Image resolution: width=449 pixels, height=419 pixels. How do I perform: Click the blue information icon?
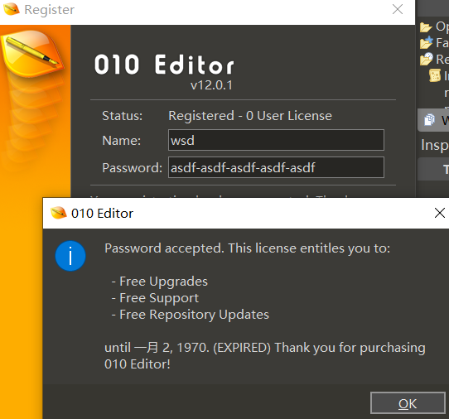click(x=70, y=256)
